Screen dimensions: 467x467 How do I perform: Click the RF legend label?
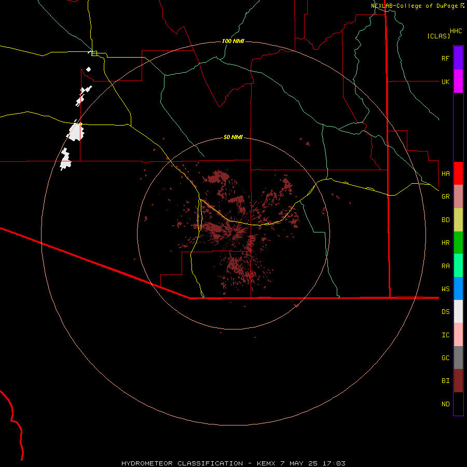click(445, 58)
